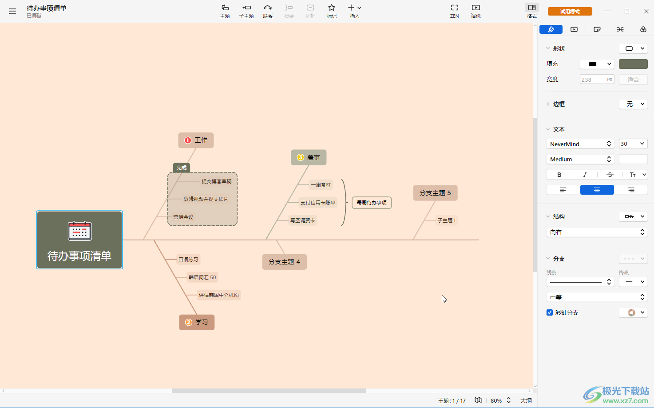Open the 插入 insert menu
The image size is (654, 408).
(x=354, y=11)
